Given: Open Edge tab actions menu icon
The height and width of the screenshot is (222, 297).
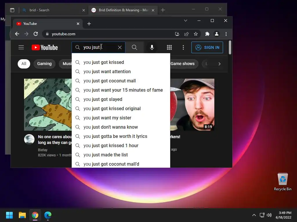Looking at the screenshot, I should tap(12, 10).
